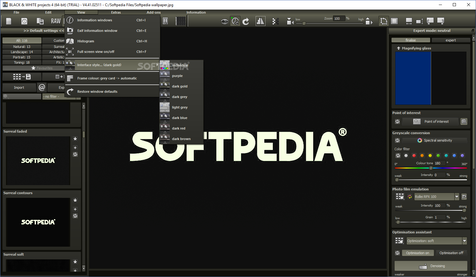476x277 pixels.
Task: Collapse the Magnifying glass panel arrow
Action: click(x=399, y=48)
